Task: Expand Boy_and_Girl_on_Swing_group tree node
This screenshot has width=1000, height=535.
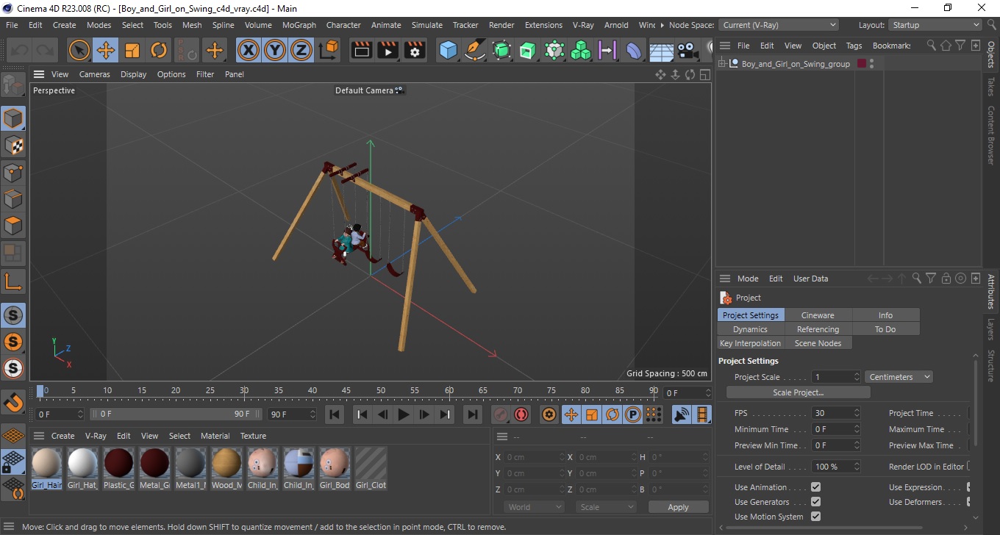Action: (x=723, y=64)
